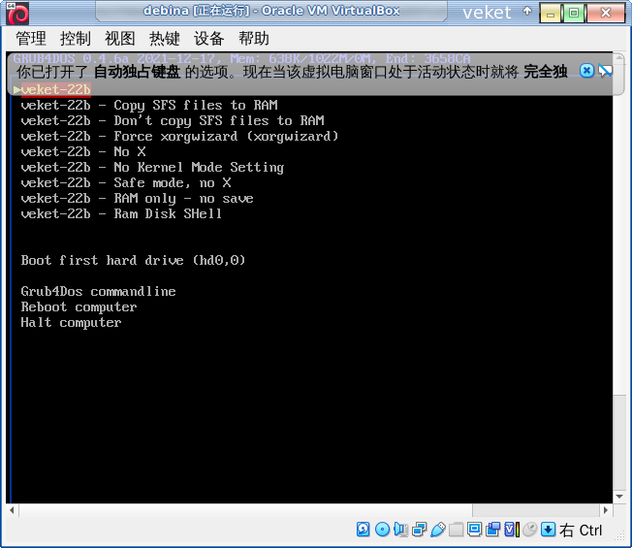Select 'Reboot computer' entry
This screenshot has width=632, height=548.
click(79, 306)
